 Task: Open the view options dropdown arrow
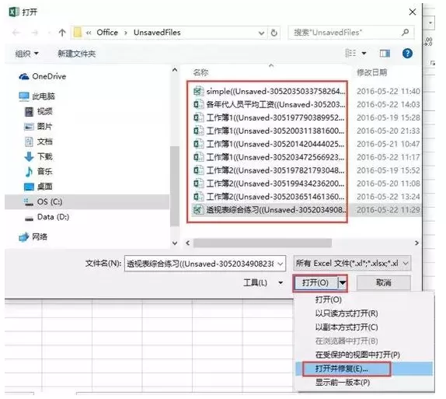[x=364, y=53]
